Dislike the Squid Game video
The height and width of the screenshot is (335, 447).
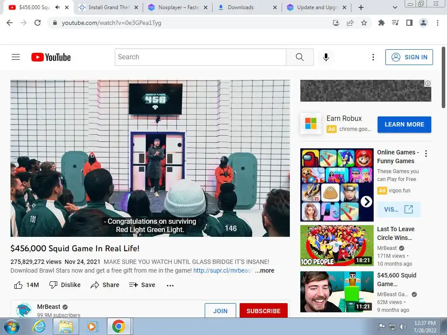(65, 285)
